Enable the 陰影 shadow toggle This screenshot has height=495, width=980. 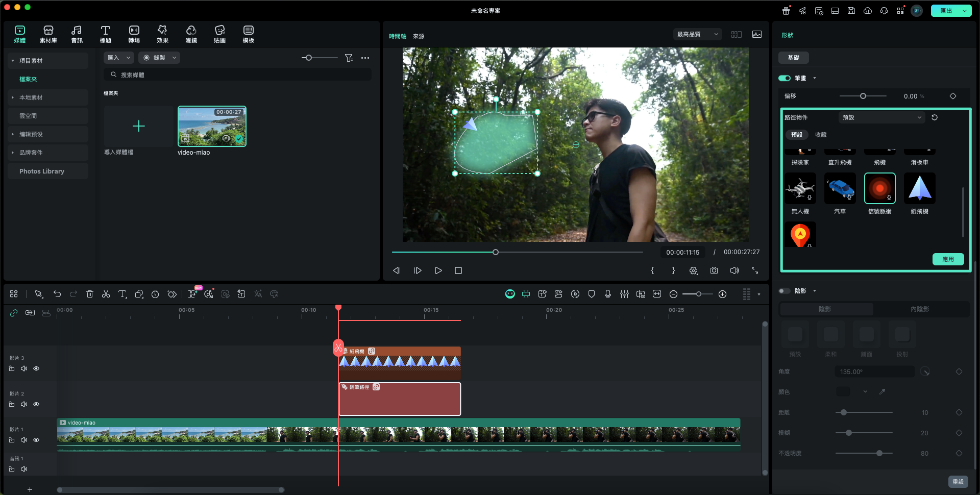point(784,291)
